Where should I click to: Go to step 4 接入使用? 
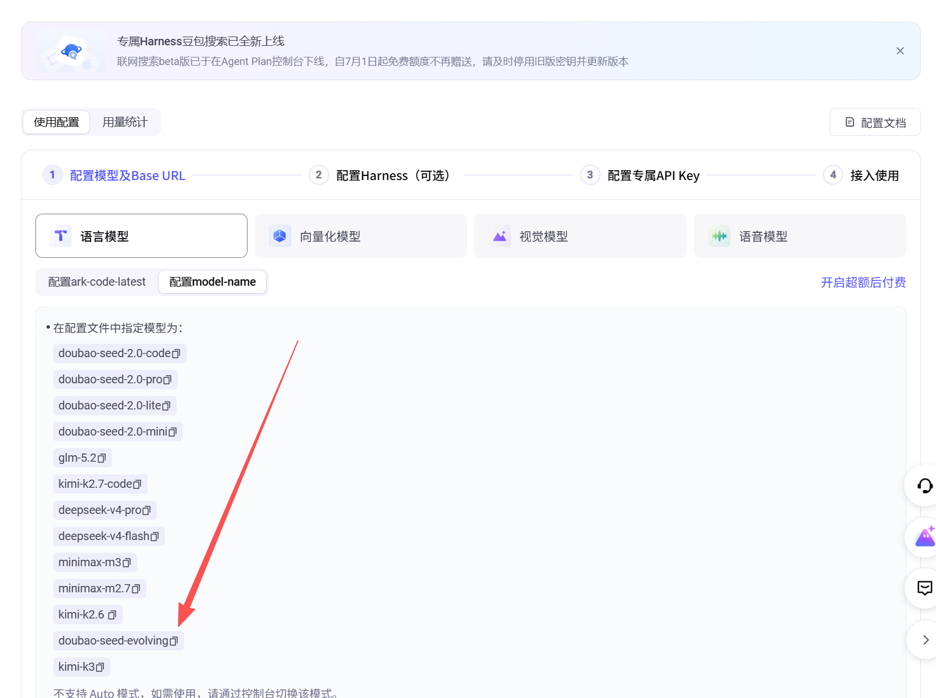click(x=861, y=175)
